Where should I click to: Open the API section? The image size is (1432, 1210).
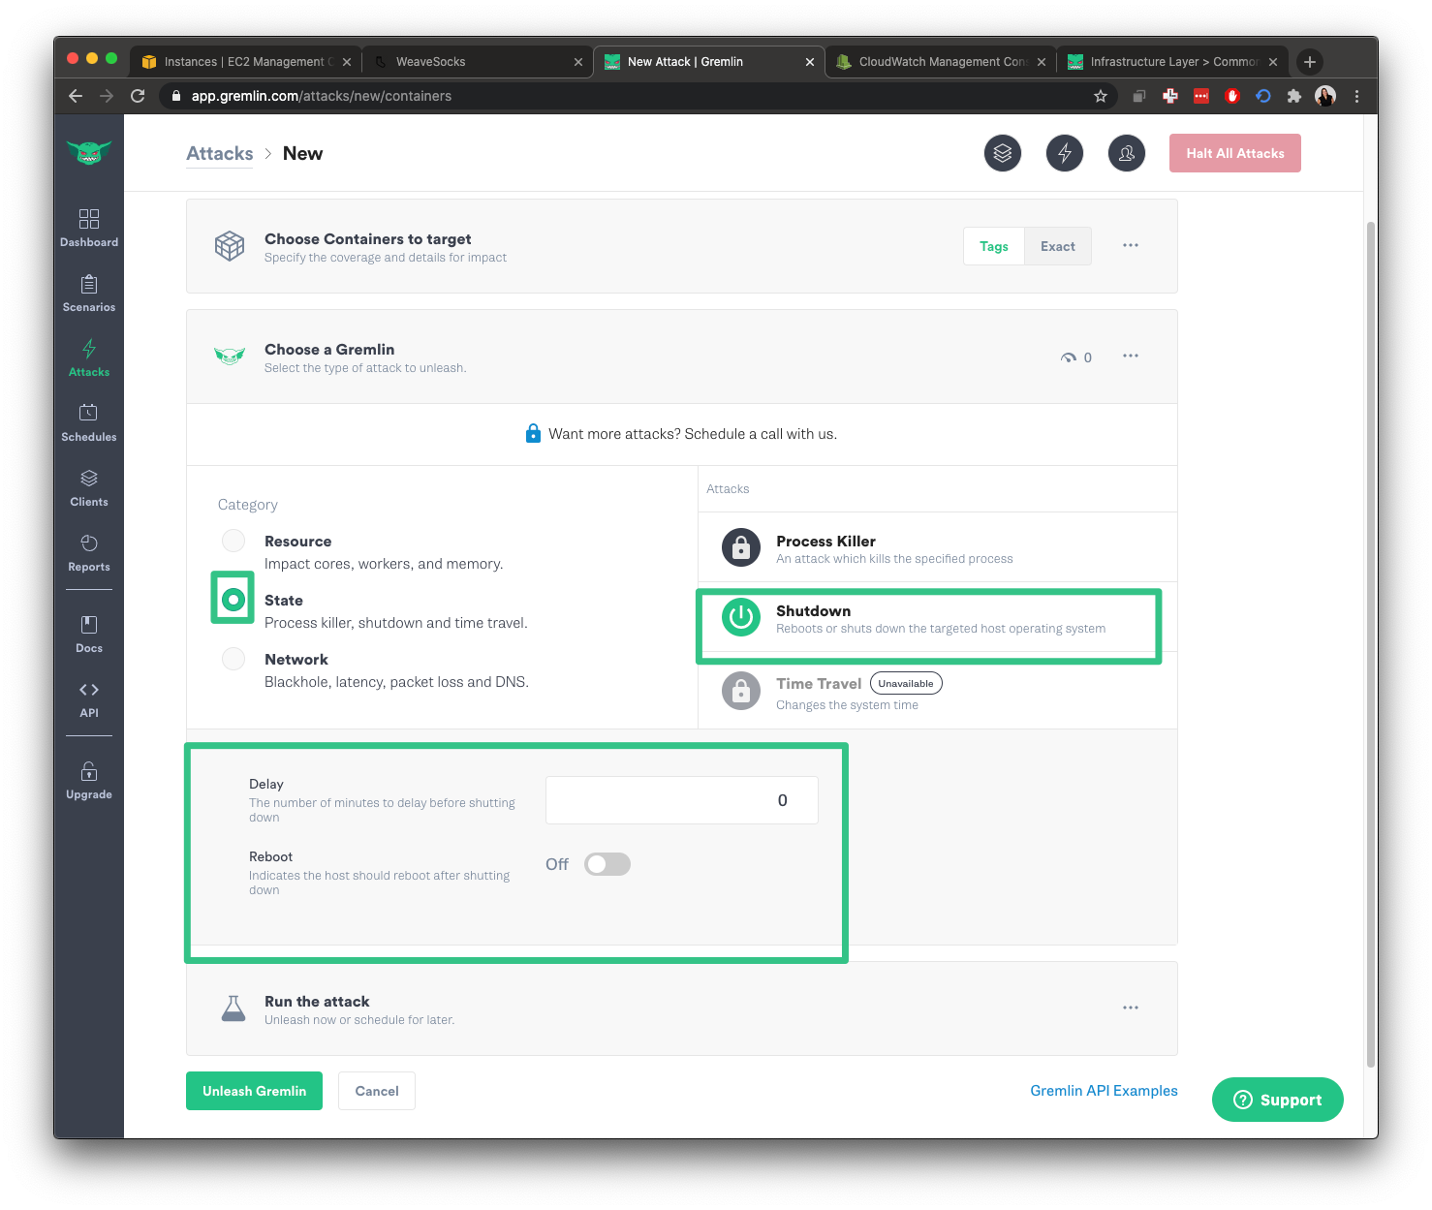[89, 698]
